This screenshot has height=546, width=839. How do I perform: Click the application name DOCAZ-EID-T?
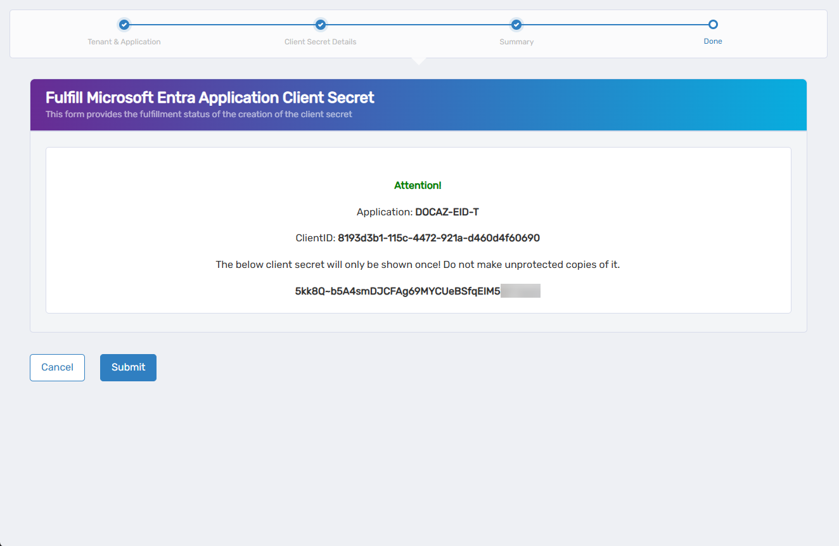point(447,212)
